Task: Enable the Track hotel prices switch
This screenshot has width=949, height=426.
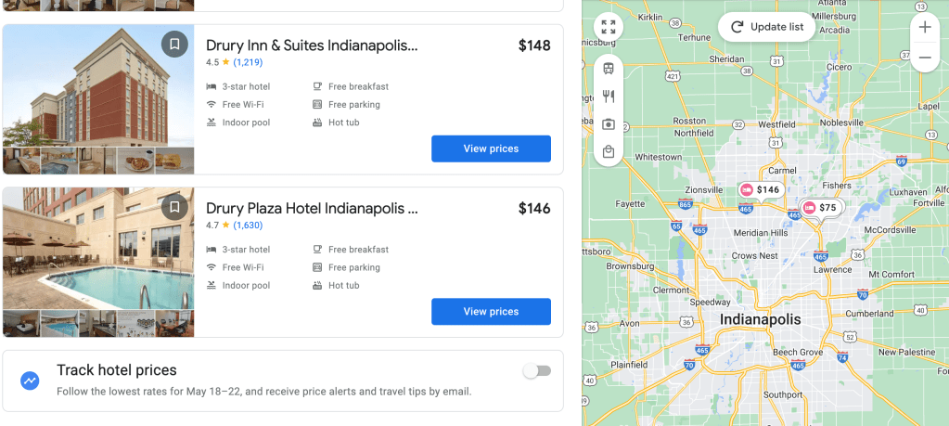Action: pyautogui.click(x=536, y=371)
